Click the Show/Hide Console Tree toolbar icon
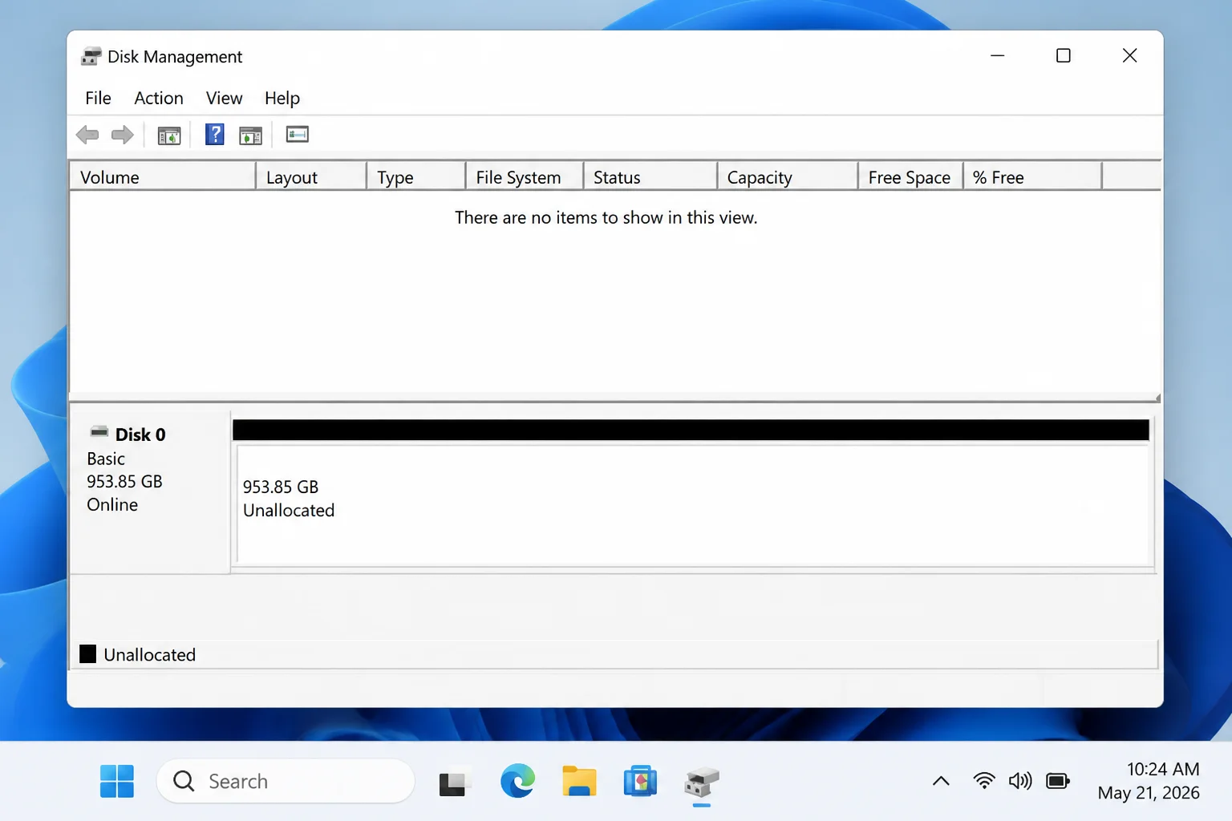Image resolution: width=1232 pixels, height=821 pixels. (x=169, y=135)
